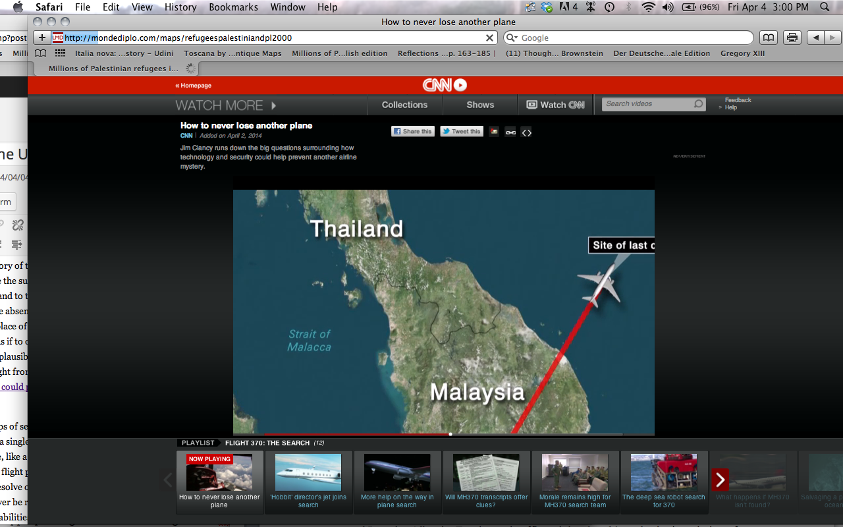Viewport: 843px width, 527px height.
Task: Expand the WATCH MORE arrow
Action: click(x=273, y=105)
